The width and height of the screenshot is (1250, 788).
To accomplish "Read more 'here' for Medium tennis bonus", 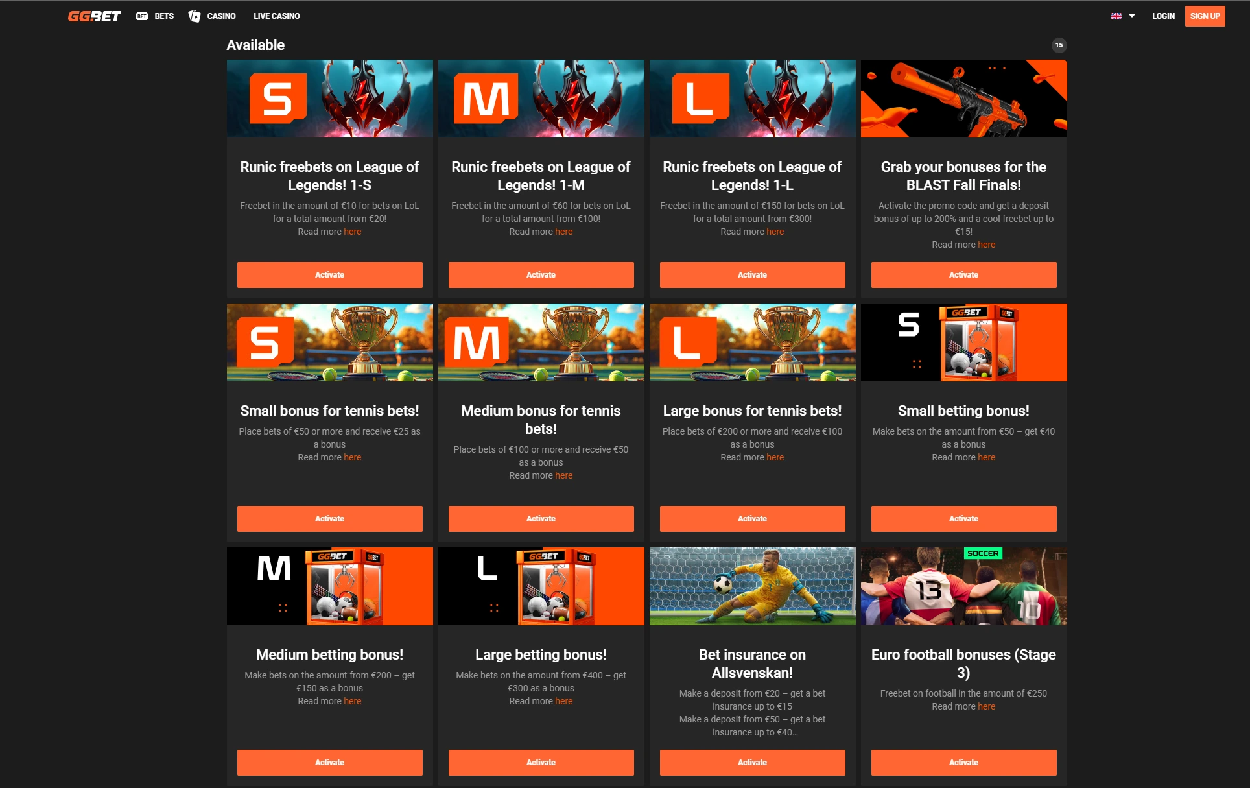I will click(x=564, y=475).
